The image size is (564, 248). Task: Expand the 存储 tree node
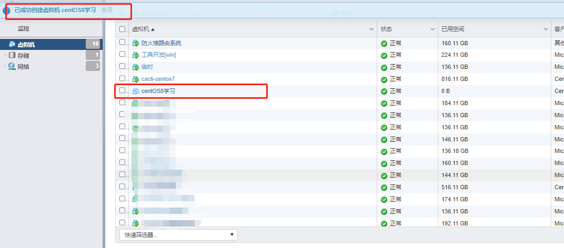tap(5, 55)
